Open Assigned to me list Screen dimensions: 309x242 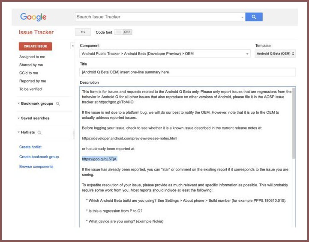coord(32,57)
